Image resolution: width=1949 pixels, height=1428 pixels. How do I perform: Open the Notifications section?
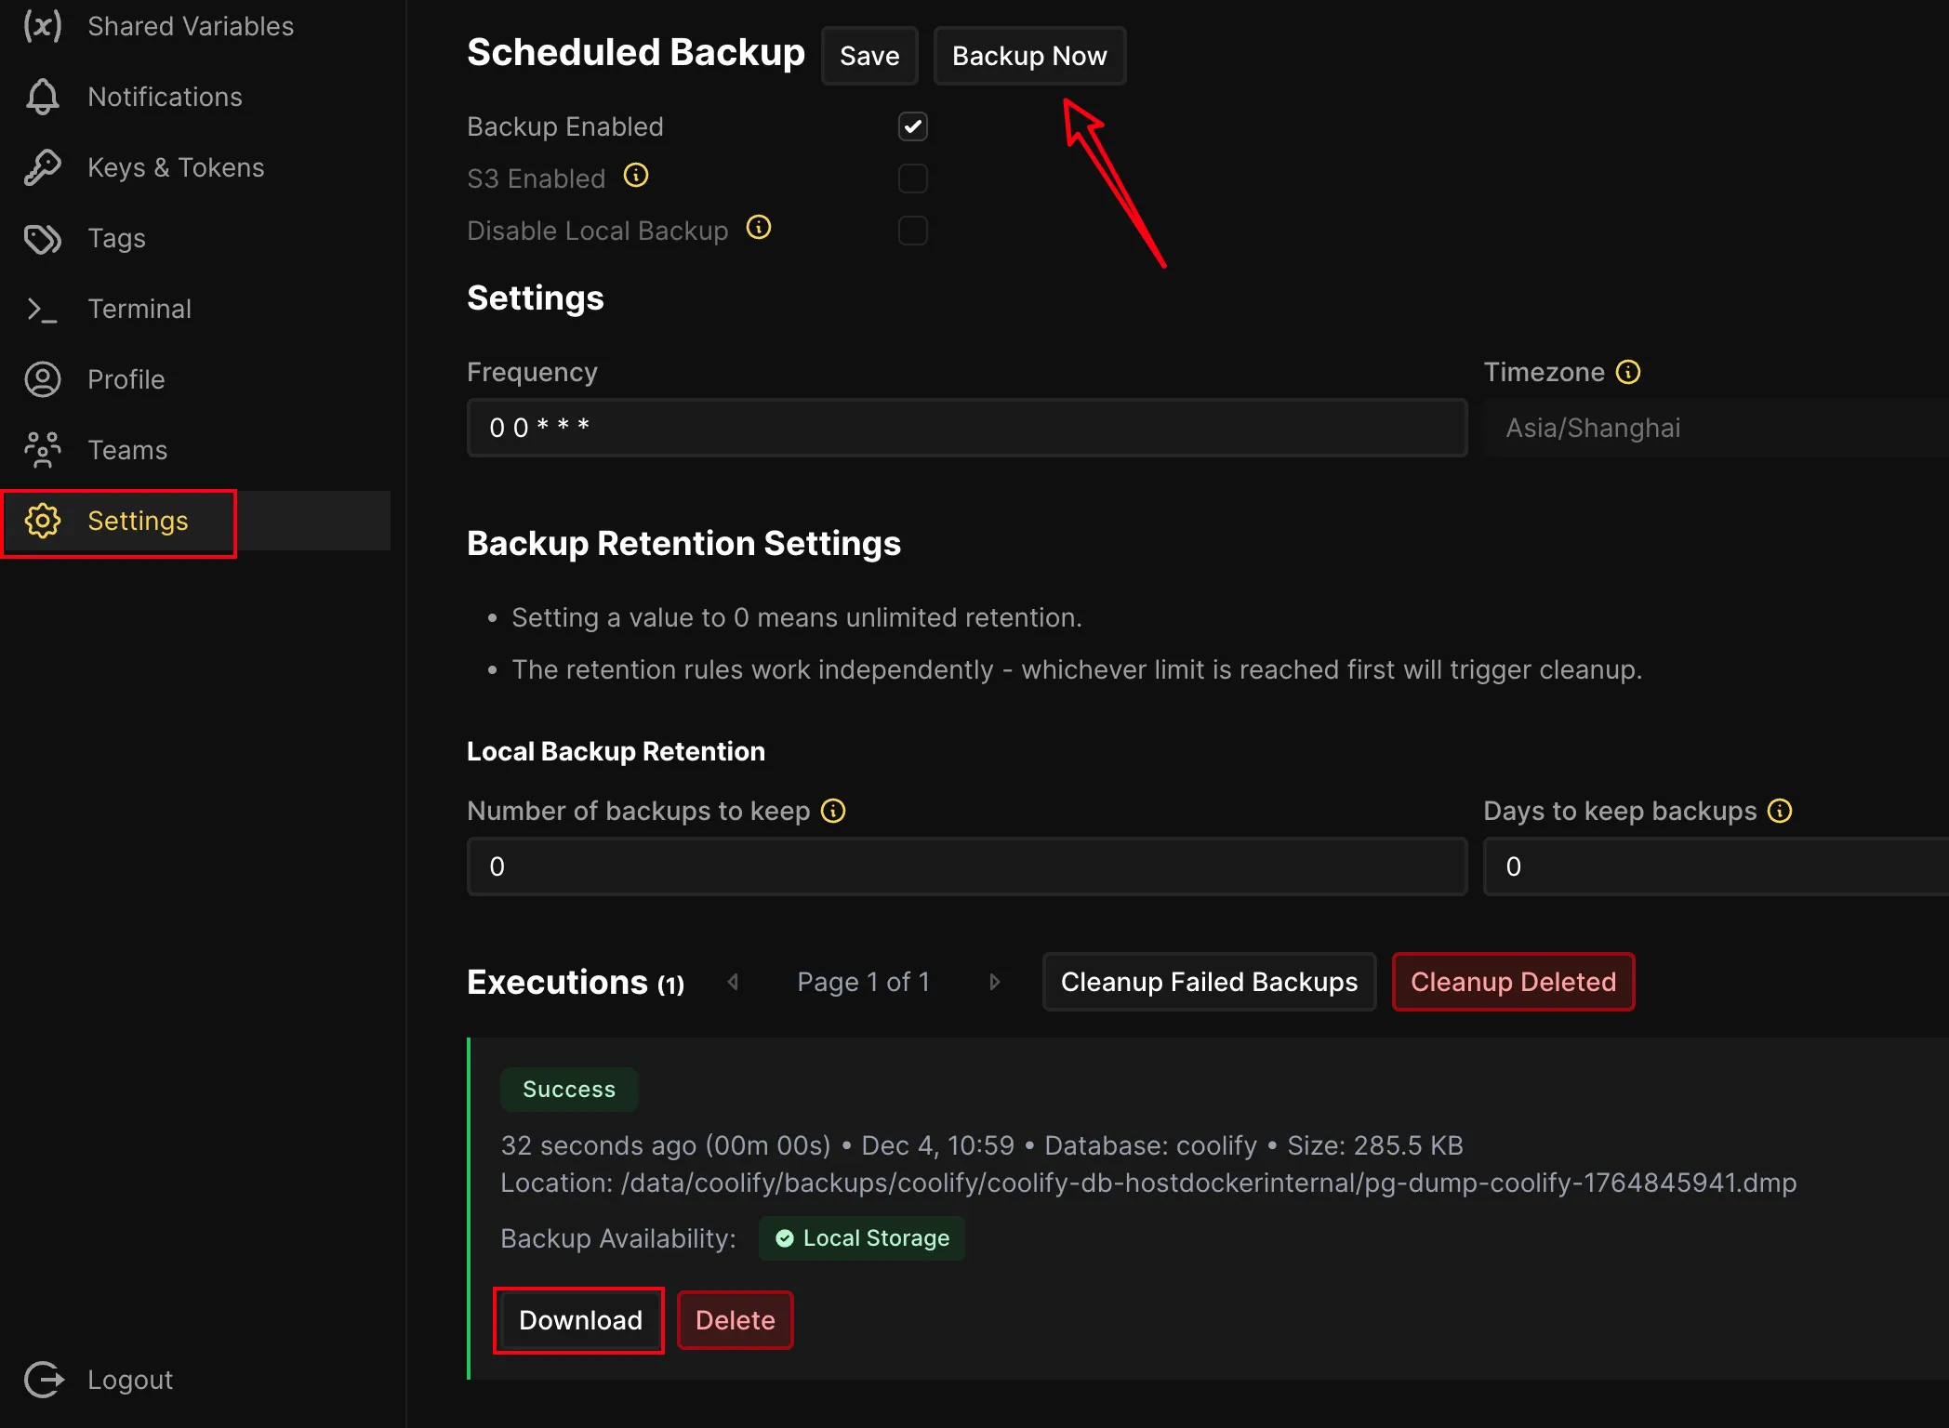tap(165, 97)
